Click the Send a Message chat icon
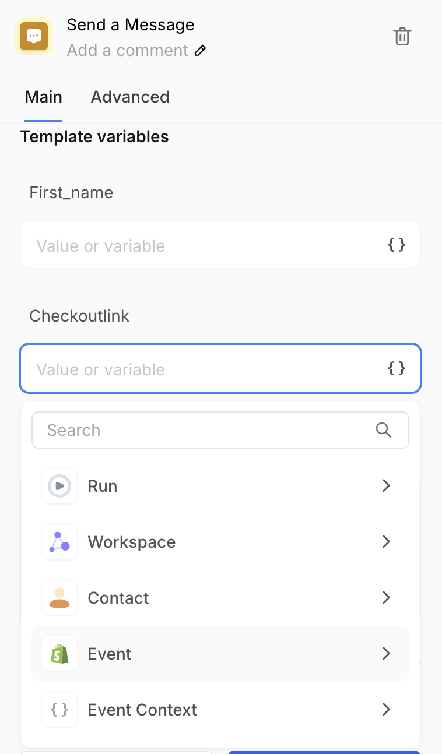The height and width of the screenshot is (754, 442). click(x=34, y=36)
